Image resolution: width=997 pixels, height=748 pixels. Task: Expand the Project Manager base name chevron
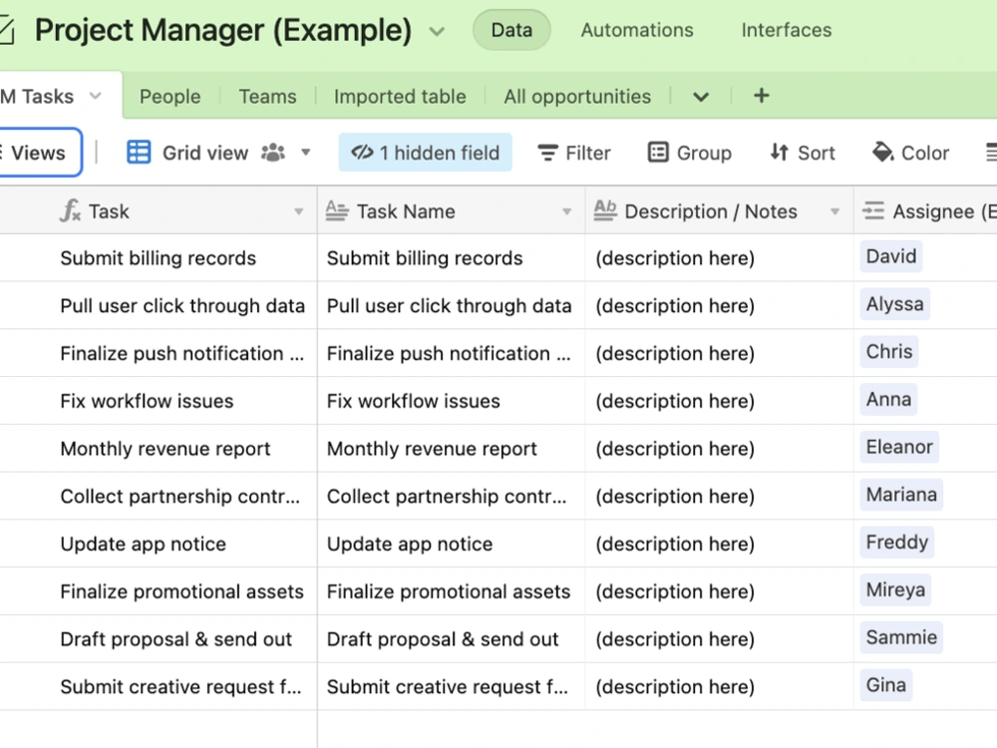(437, 31)
